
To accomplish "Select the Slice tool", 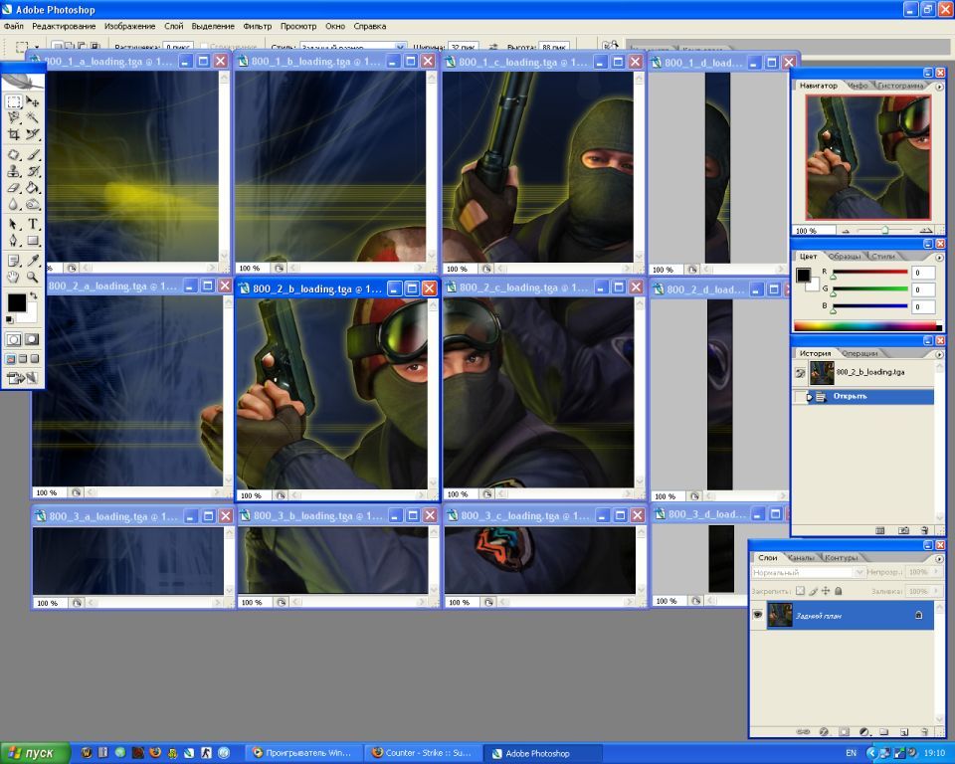I will (x=33, y=134).
